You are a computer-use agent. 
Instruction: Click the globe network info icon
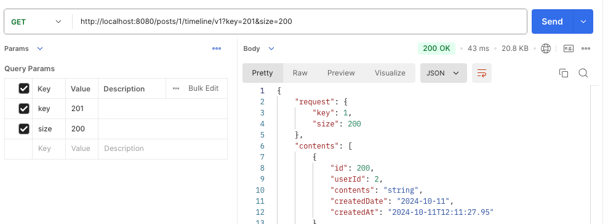[546, 48]
